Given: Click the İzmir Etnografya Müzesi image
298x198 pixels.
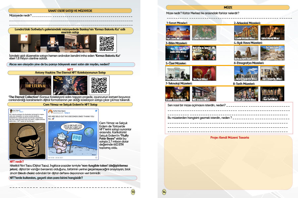Looking at the screenshot, I should click(273, 73).
